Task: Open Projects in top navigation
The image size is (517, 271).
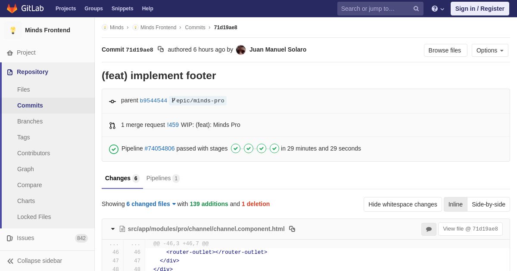Action: 65,9
